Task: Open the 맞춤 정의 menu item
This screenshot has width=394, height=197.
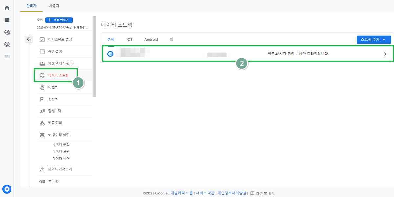Action: [55, 123]
